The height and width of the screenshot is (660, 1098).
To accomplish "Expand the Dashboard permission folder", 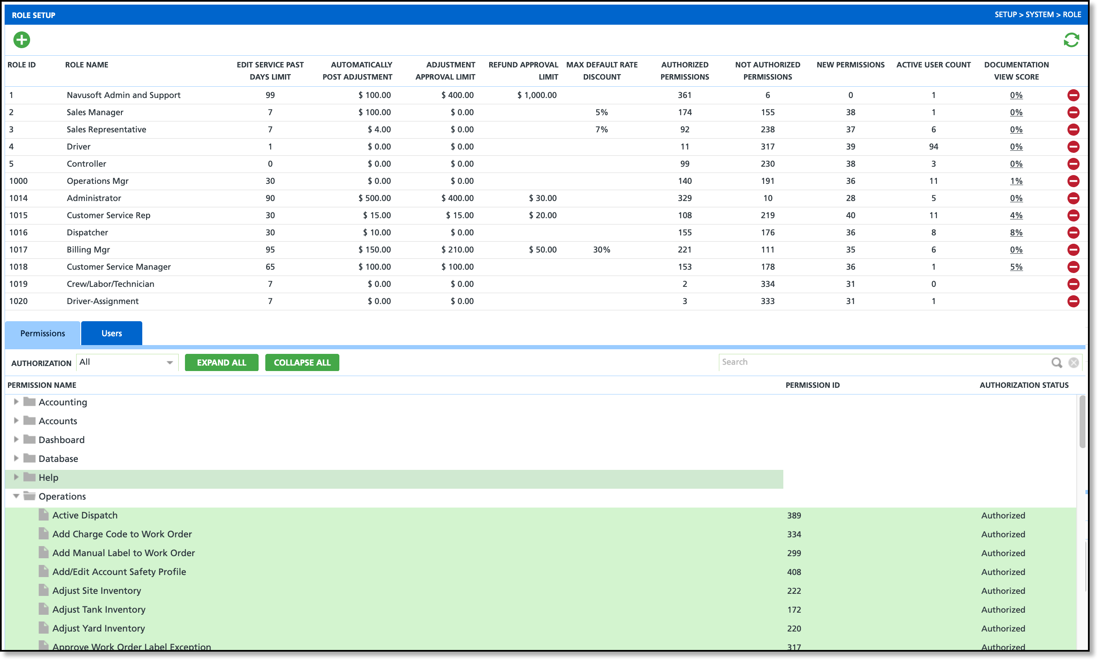I will [16, 439].
